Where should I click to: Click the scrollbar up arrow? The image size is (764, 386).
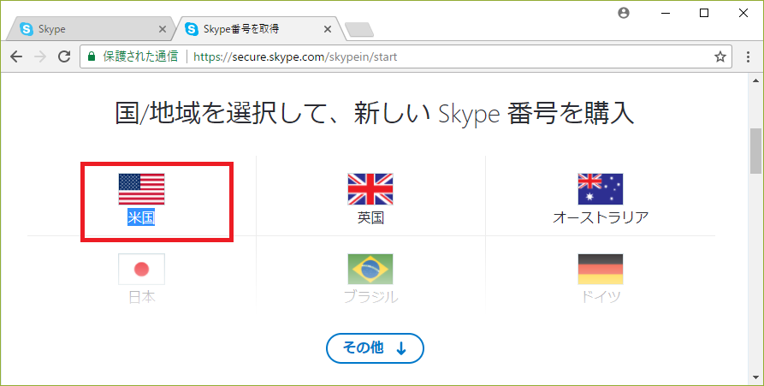pyautogui.click(x=755, y=80)
